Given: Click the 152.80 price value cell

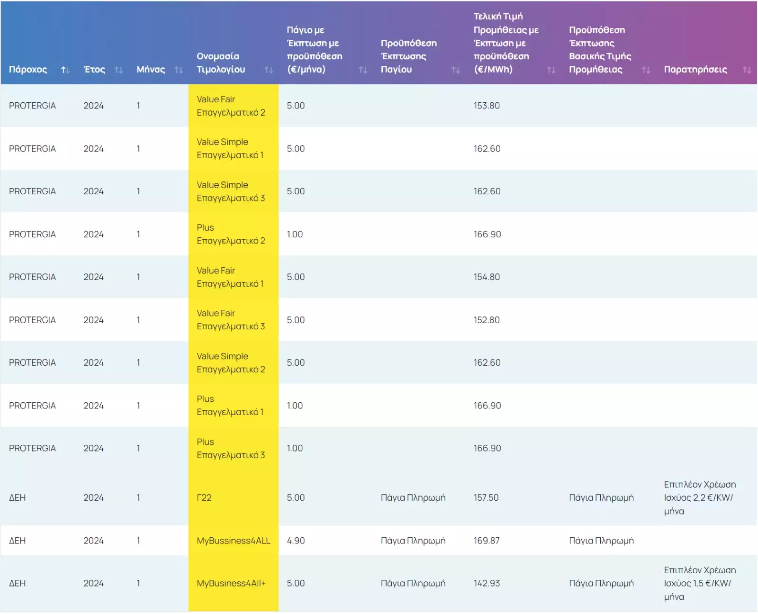Looking at the screenshot, I should coord(487,320).
